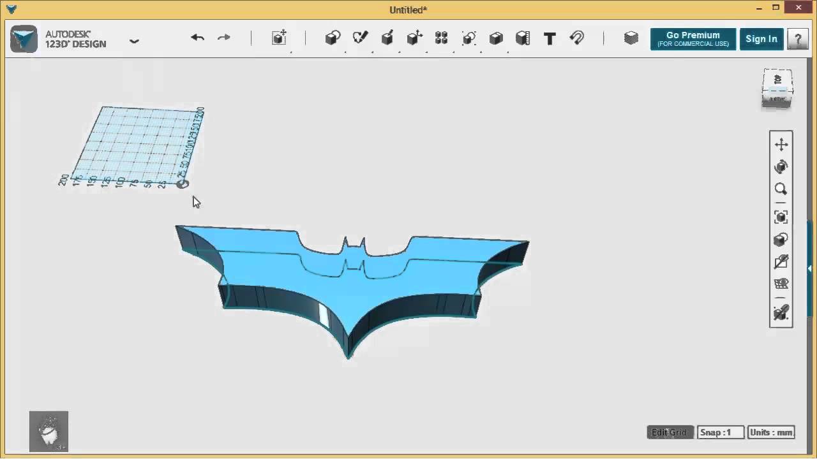This screenshot has width=817, height=459.
Task: Click the grid origin marker
Action: [x=182, y=184]
